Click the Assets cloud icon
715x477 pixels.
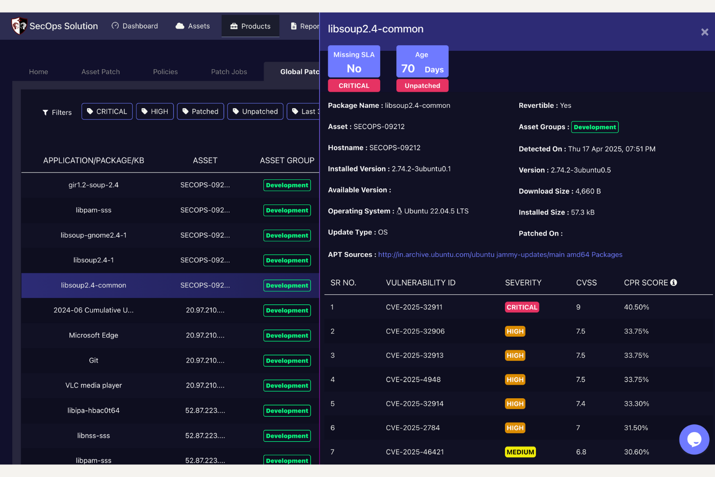pos(179,26)
